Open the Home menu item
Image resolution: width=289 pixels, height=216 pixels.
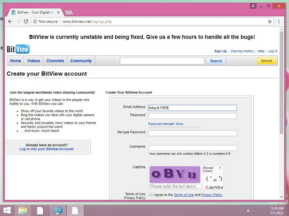coord(16,61)
